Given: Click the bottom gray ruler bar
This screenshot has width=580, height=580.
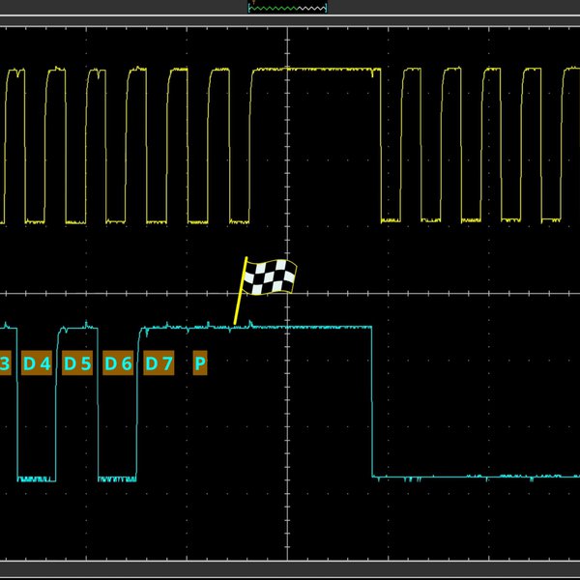Looking at the screenshot, I should pos(290,570).
